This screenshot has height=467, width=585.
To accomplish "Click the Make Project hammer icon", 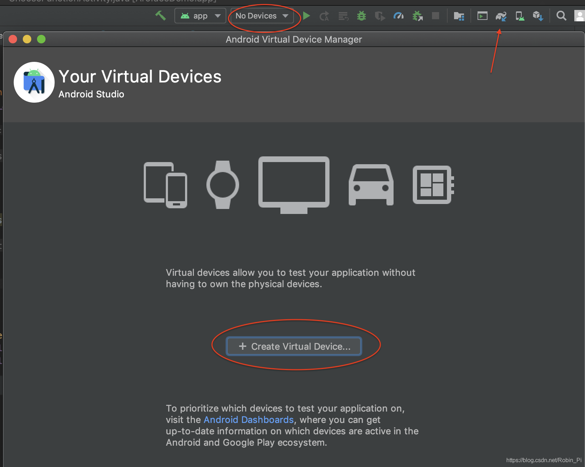I will [x=160, y=16].
